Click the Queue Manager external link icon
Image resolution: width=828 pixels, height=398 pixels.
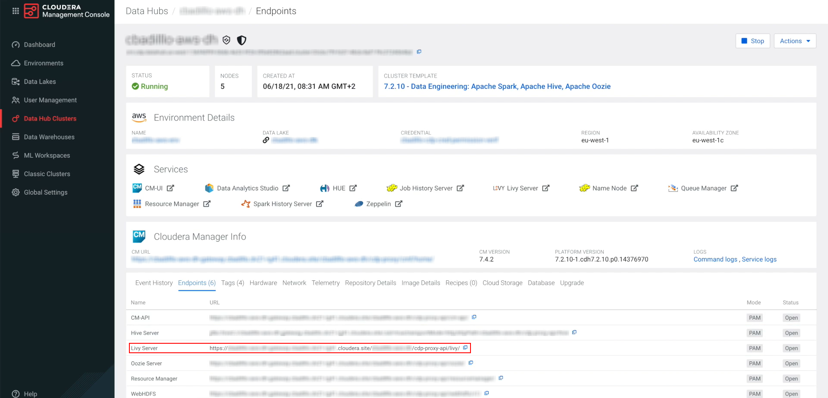pyautogui.click(x=734, y=188)
